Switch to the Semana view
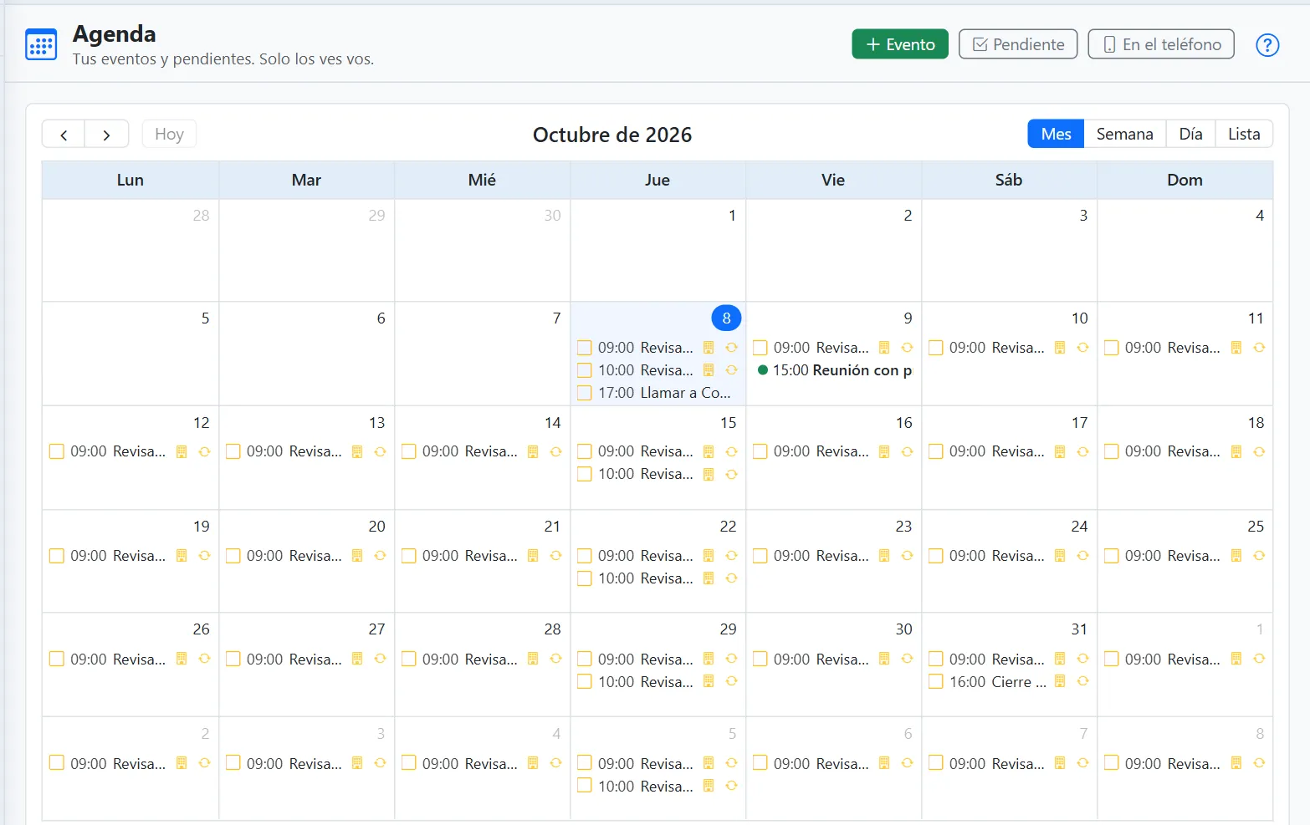Image resolution: width=1310 pixels, height=825 pixels. click(x=1124, y=134)
